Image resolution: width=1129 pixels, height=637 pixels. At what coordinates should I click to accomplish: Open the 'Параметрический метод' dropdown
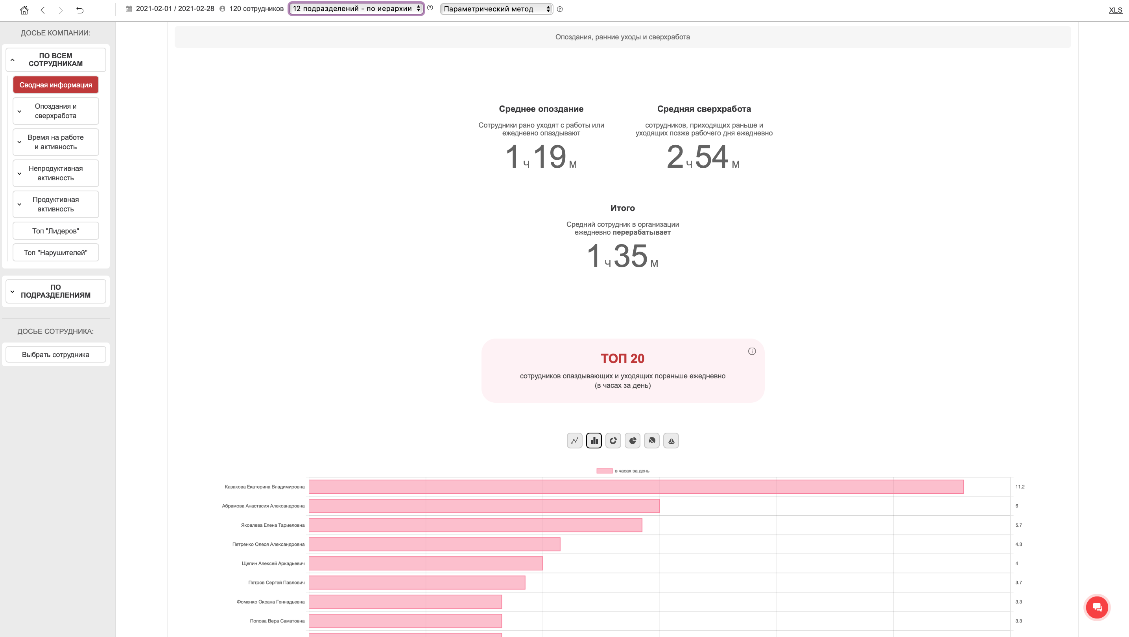tap(496, 9)
